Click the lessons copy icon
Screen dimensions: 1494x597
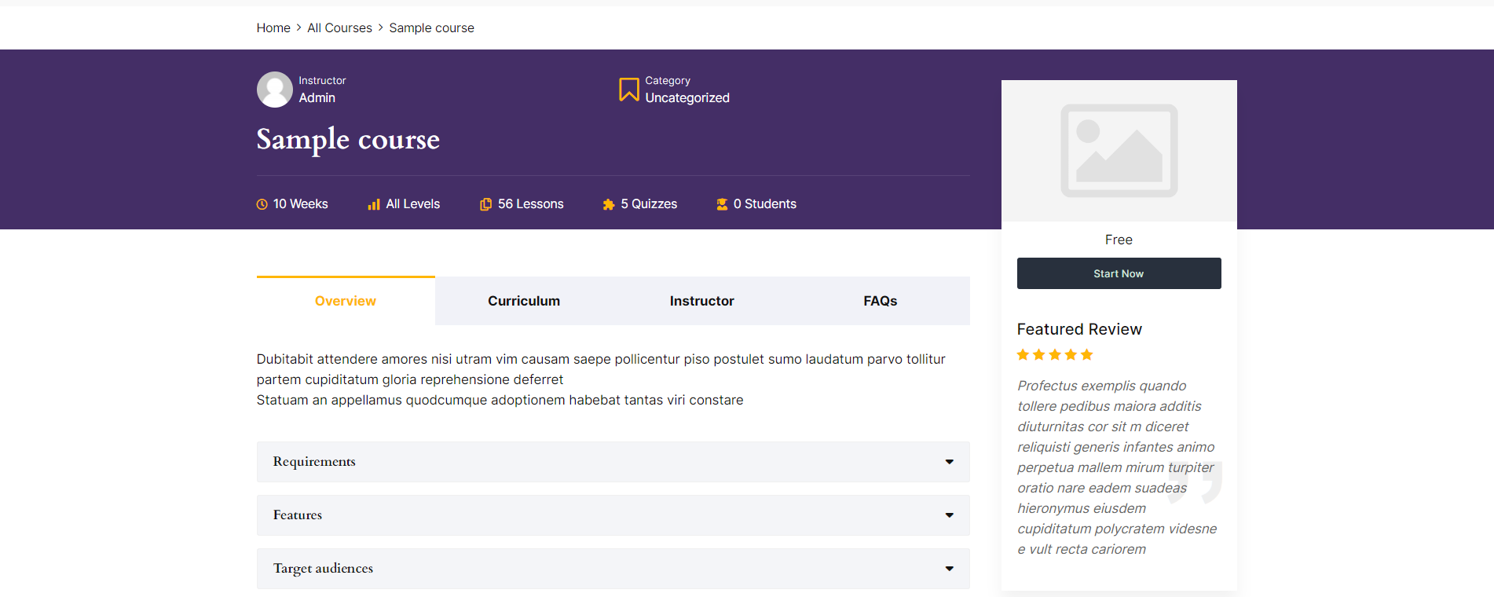(x=486, y=204)
